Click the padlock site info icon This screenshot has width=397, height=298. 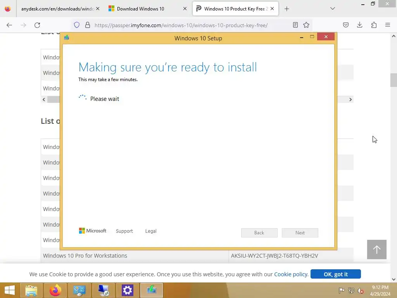[88, 25]
